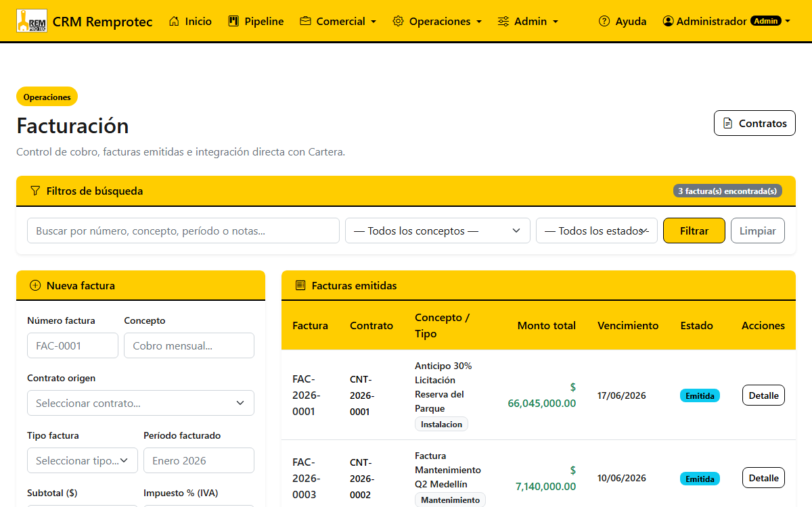This screenshot has height=507, width=812.
Task: Click the amount $ 66,045,000.00
Action: [542, 395]
